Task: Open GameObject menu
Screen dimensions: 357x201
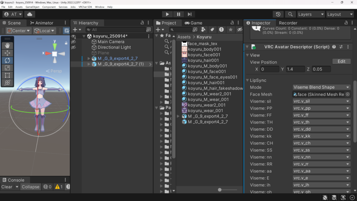Action: pyautogui.click(x=32, y=7)
